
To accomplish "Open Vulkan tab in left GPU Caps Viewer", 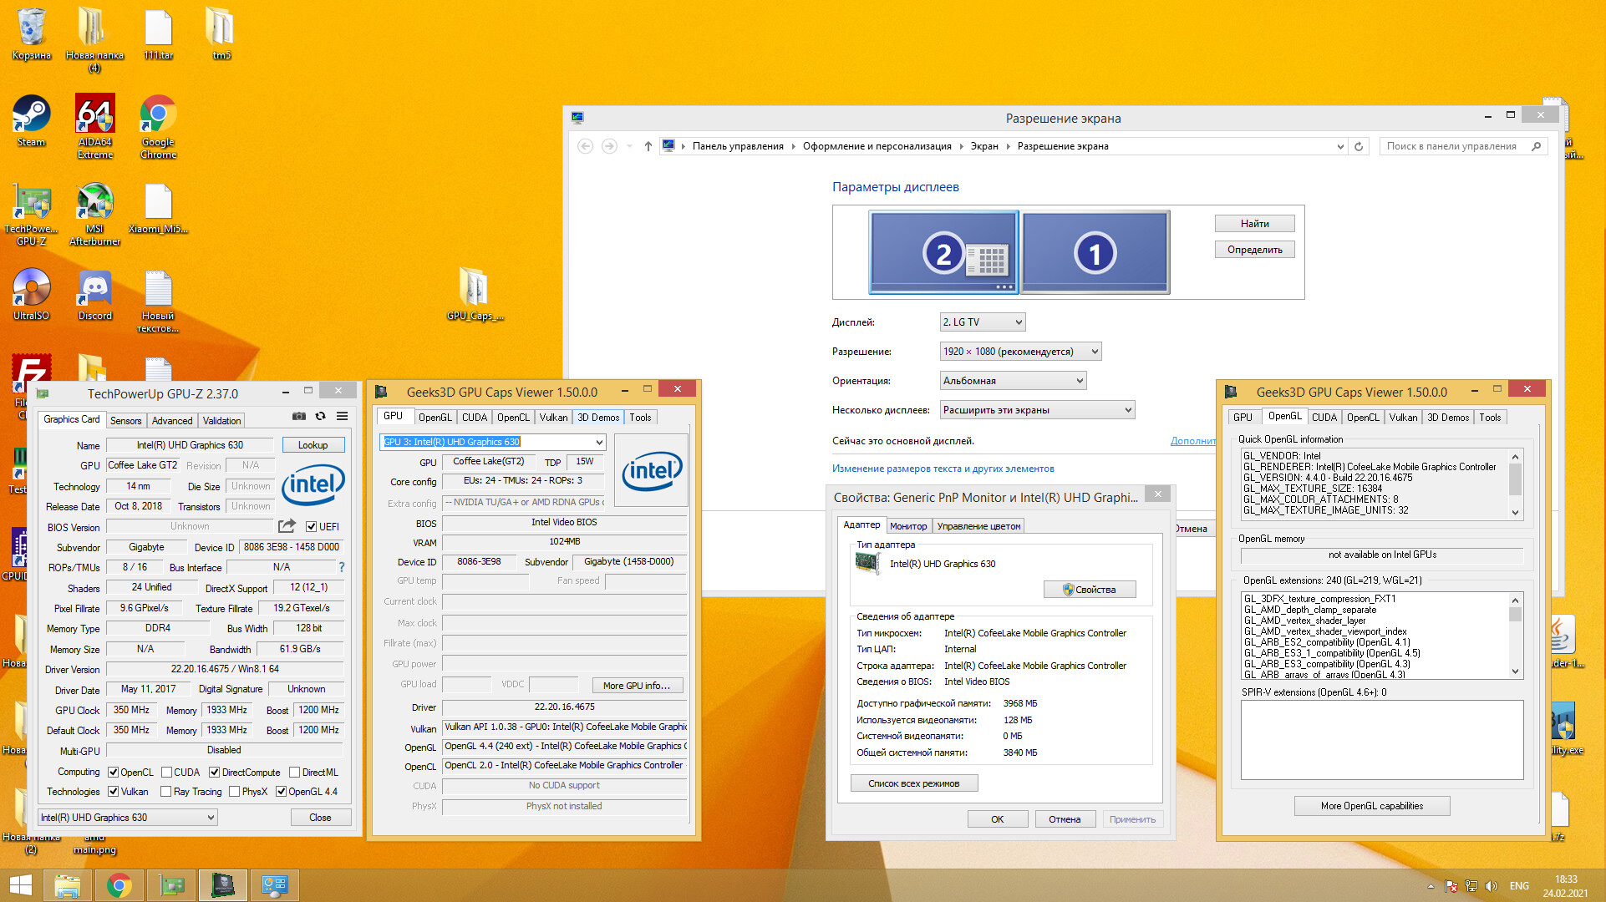I will 553,418.
